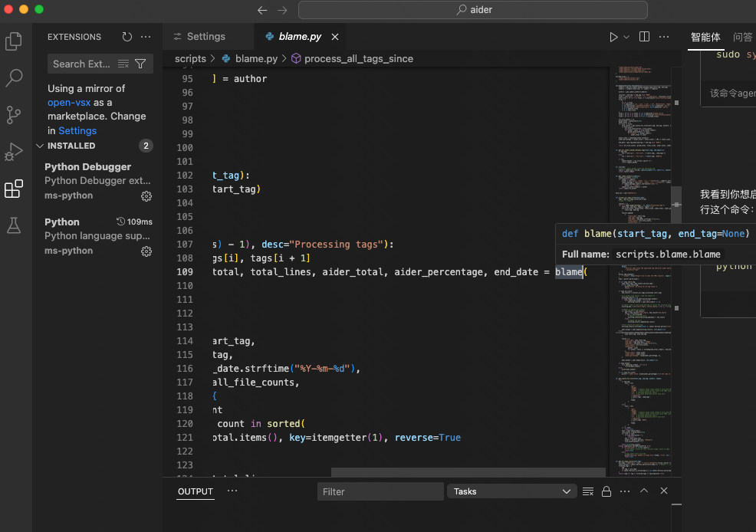This screenshot has height=532, width=756.
Task: Switch to the 问答 tab
Action: pos(742,37)
